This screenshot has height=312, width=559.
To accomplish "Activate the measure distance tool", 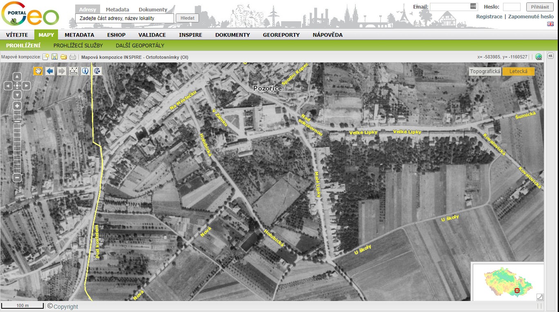I will pyautogui.click(x=74, y=71).
